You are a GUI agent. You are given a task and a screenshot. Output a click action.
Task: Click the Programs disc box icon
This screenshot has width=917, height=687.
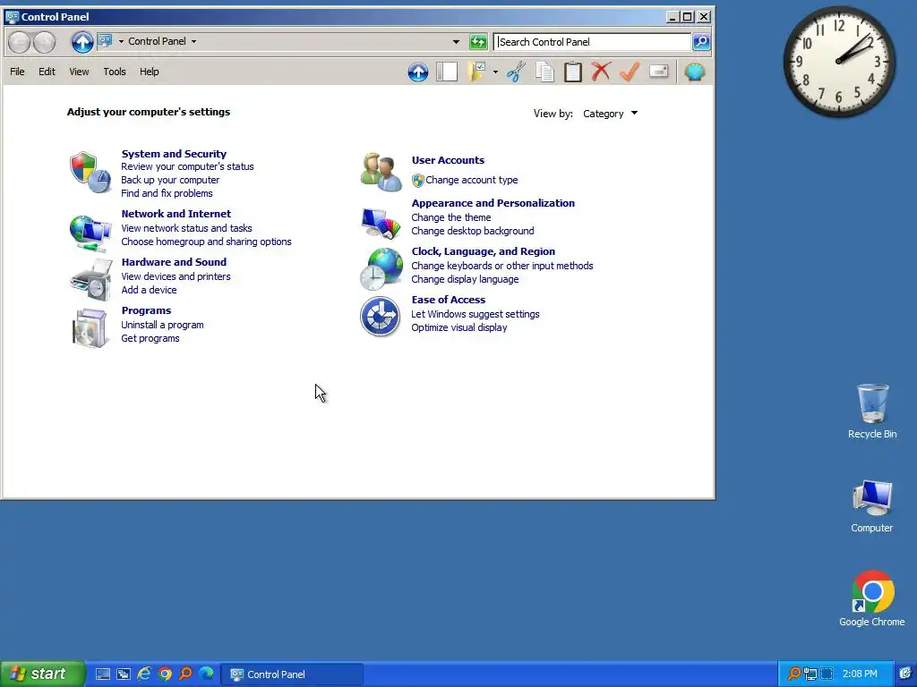[x=90, y=328]
